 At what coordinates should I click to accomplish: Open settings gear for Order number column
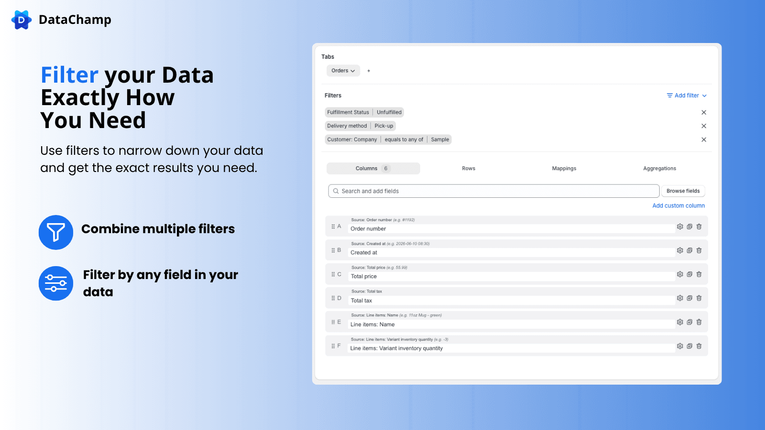680,226
